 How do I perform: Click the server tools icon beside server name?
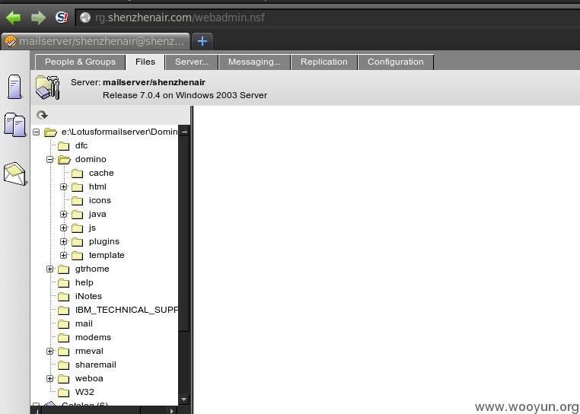click(48, 88)
